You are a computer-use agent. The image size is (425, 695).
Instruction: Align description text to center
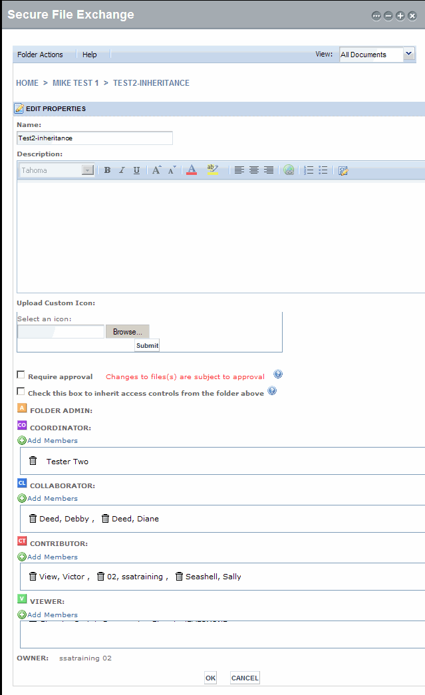click(x=254, y=170)
